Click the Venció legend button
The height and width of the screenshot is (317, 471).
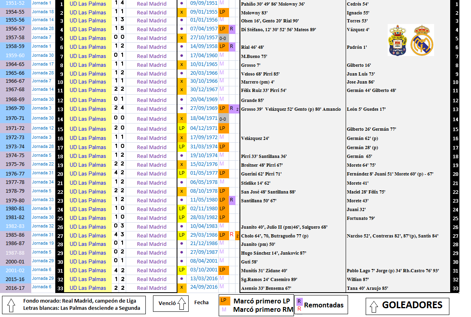pyautogui.click(x=167, y=303)
